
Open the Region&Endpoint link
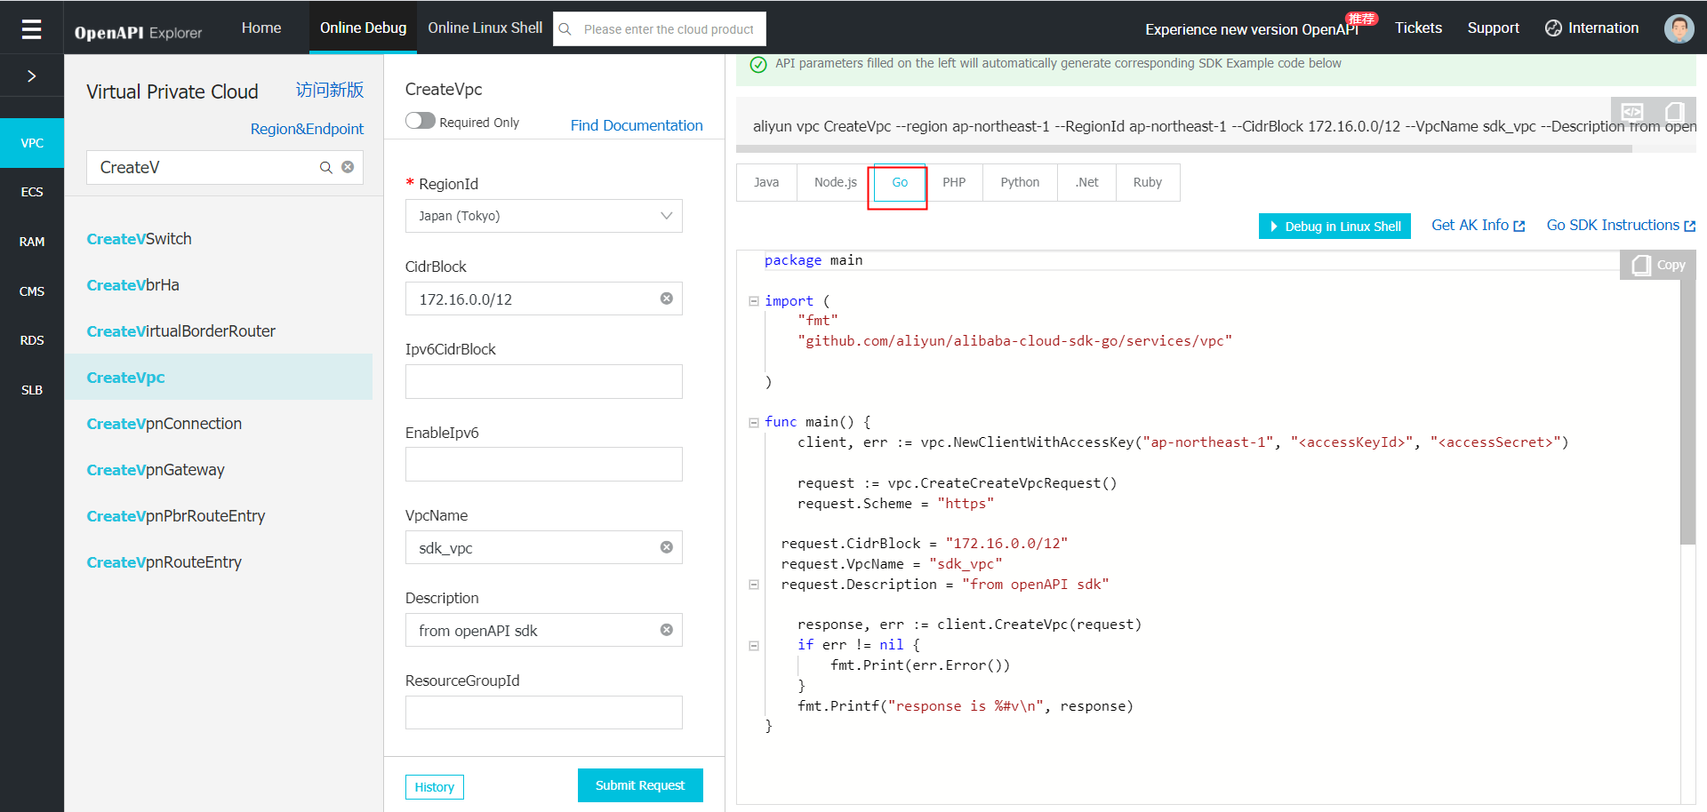(307, 129)
